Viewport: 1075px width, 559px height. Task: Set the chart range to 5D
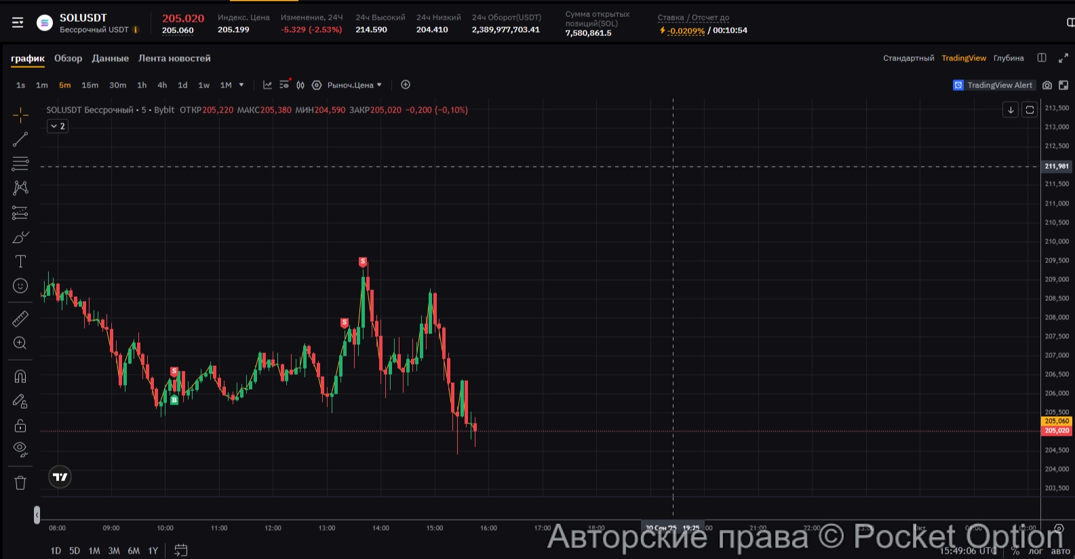pyautogui.click(x=75, y=551)
